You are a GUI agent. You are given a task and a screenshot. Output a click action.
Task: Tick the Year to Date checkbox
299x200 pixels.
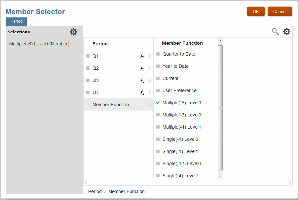(158, 66)
